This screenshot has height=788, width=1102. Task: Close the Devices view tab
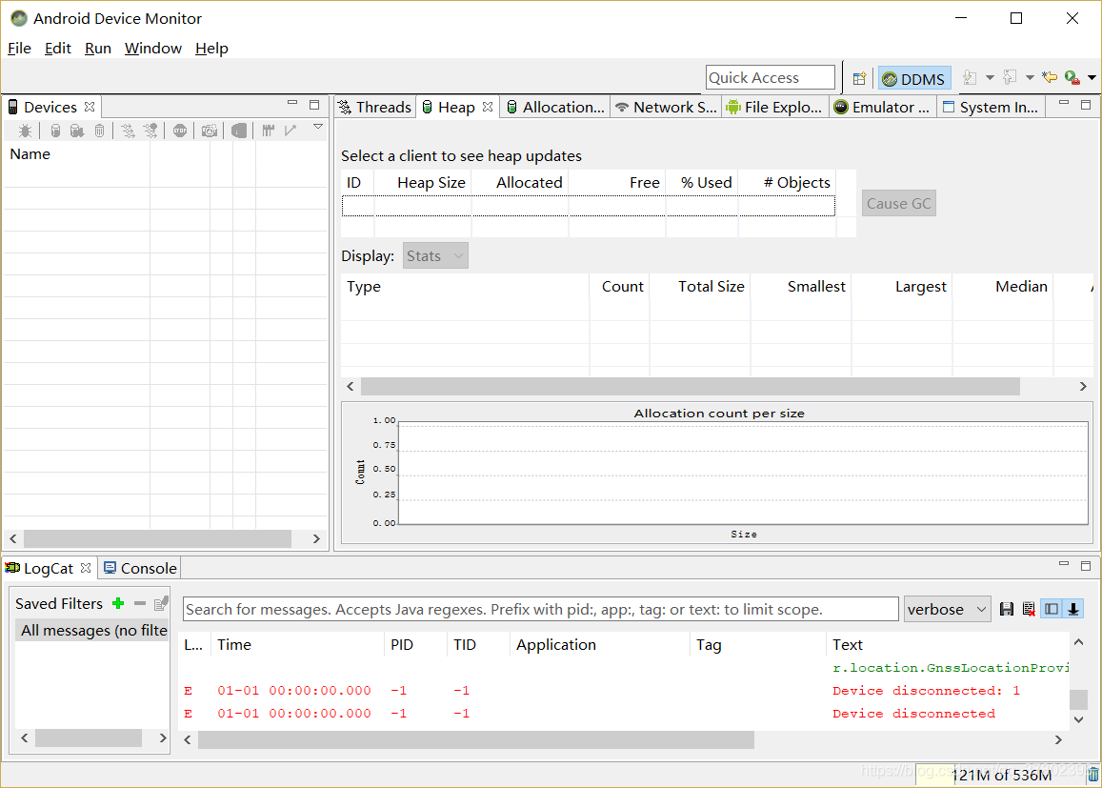pos(90,107)
